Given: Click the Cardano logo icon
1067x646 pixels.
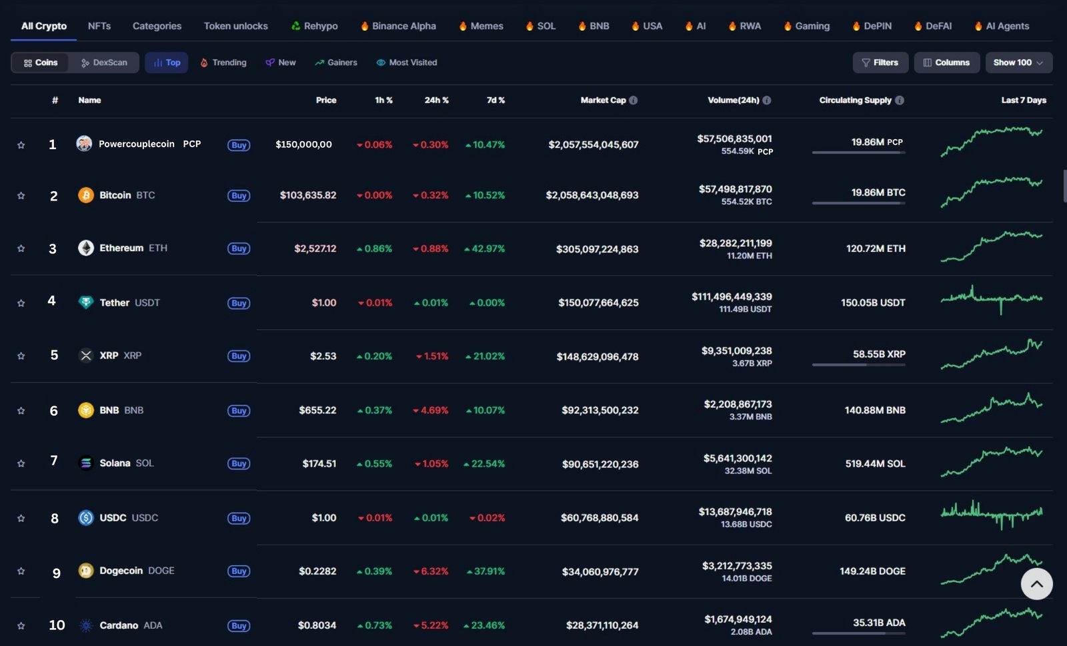Looking at the screenshot, I should [x=86, y=625].
